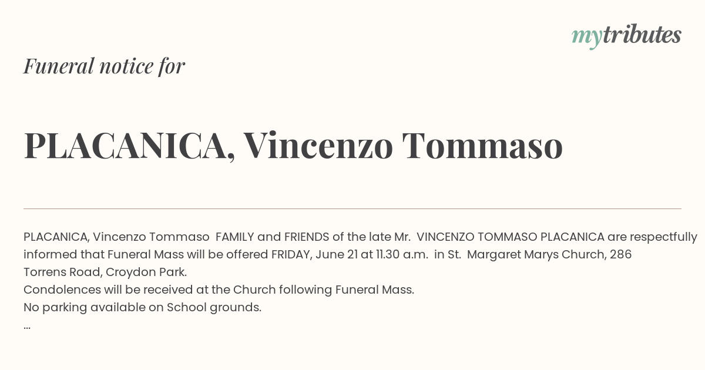Click the "St. Margaret Marys Church, 286" text
Image resolution: width=705 pixels, height=370 pixels.
pos(539,254)
